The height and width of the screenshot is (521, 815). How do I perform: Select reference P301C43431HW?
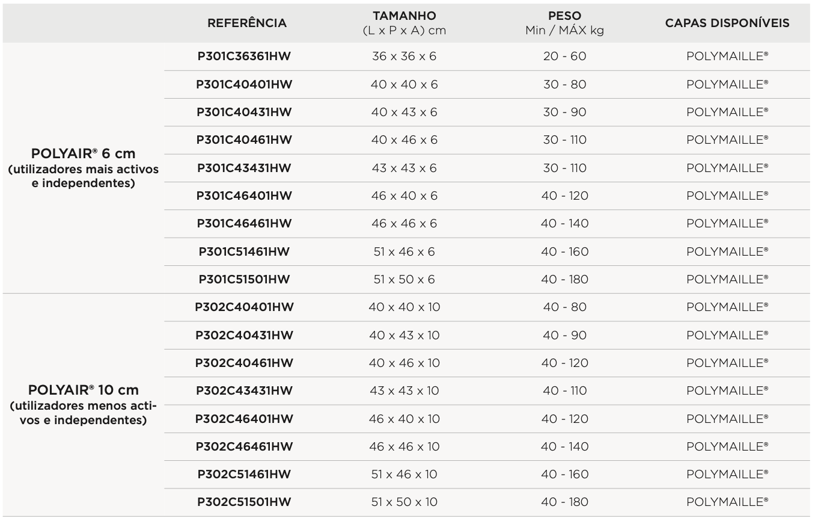(x=244, y=168)
